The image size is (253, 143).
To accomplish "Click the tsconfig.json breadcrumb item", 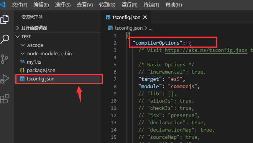I will click(x=128, y=28).
